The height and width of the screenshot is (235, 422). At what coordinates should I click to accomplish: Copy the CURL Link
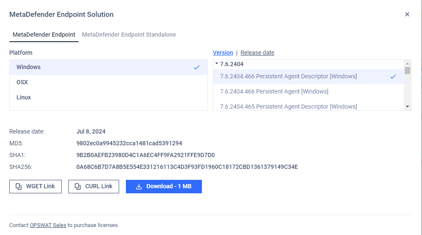pyautogui.click(x=94, y=187)
